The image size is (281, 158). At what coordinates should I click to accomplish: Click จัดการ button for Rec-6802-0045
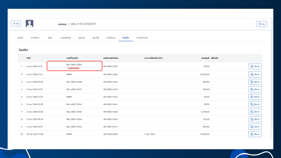pos(255,112)
